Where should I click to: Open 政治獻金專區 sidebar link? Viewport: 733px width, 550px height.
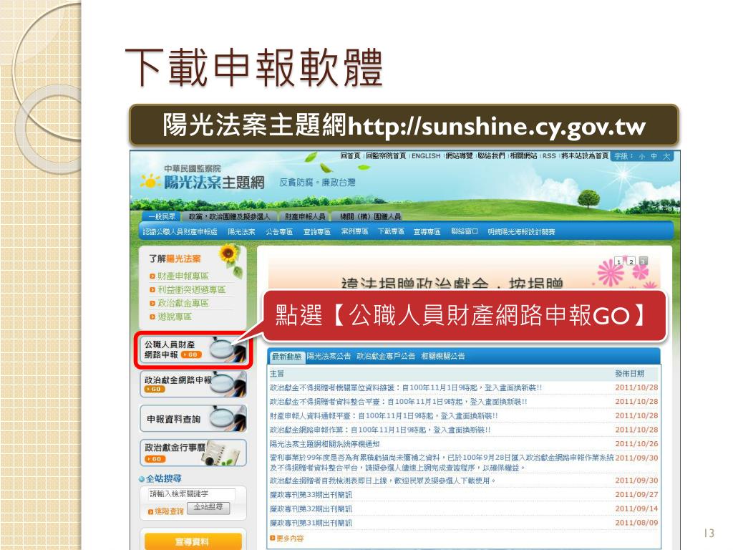coord(183,303)
